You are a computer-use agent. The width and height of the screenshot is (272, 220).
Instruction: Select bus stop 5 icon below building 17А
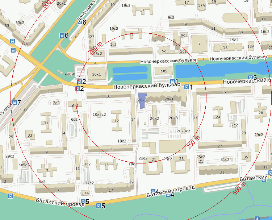tap(83, 202)
